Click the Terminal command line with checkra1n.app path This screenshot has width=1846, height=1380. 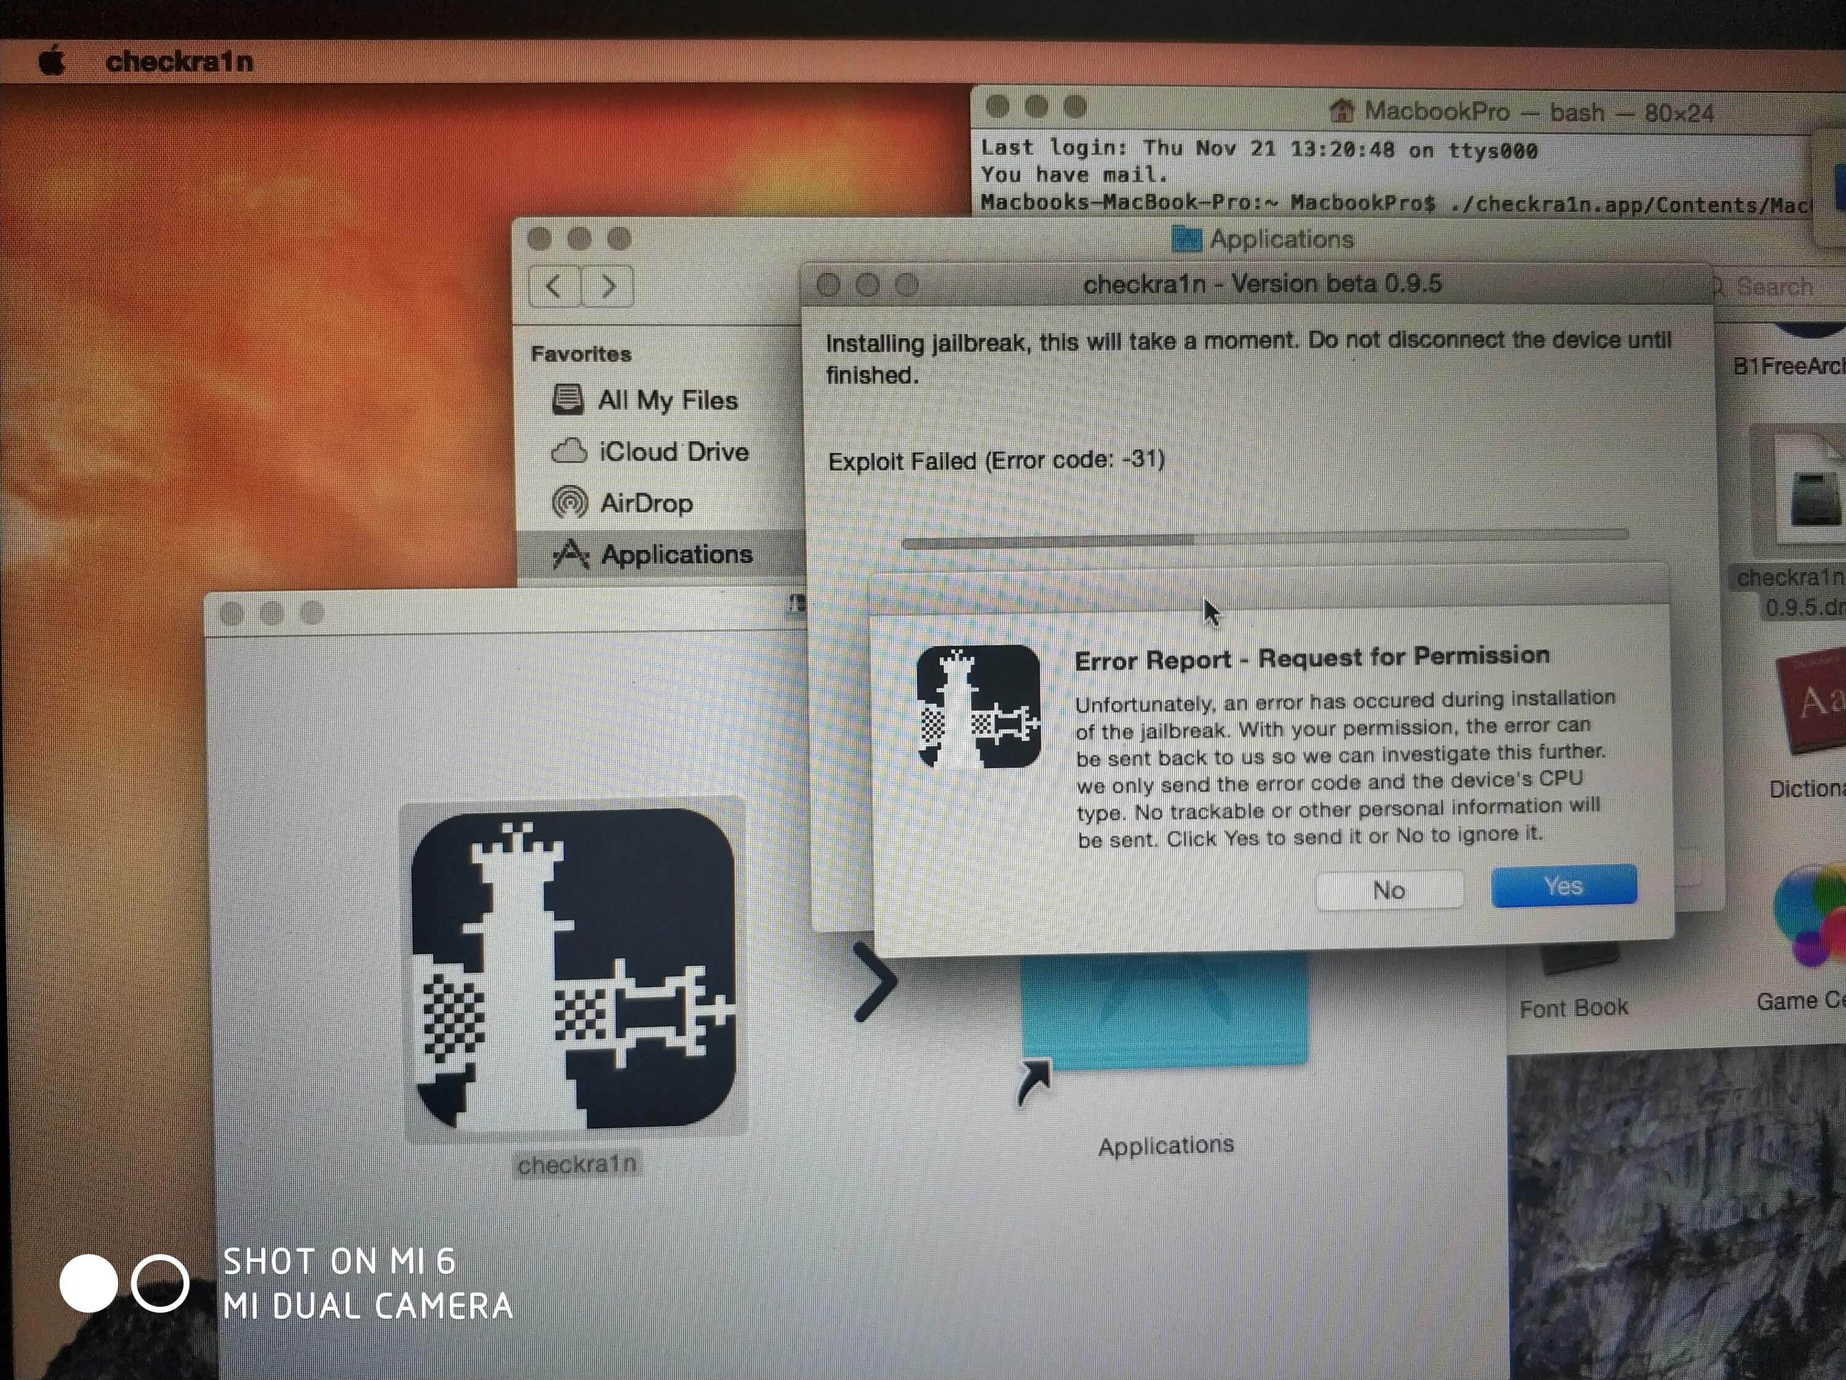pos(1396,204)
